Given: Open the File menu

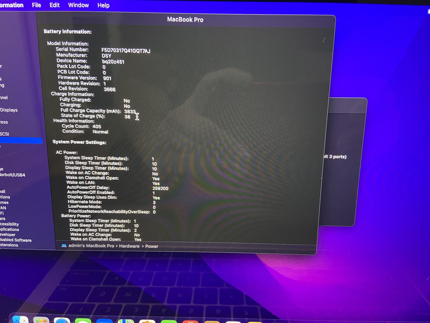Looking at the screenshot, I should tap(36, 5).
